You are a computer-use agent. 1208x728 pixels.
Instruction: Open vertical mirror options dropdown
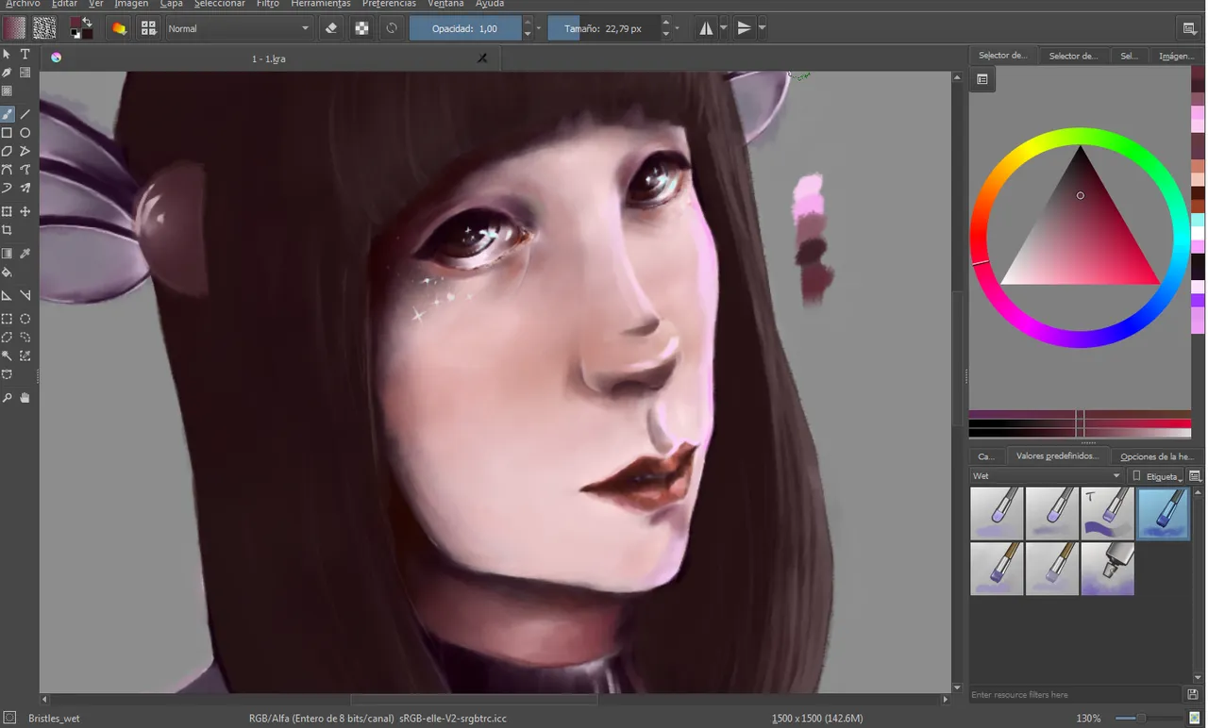tap(762, 28)
